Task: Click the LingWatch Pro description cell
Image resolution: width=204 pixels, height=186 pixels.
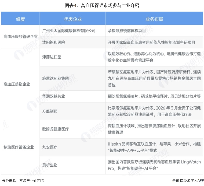Action: 154,165
